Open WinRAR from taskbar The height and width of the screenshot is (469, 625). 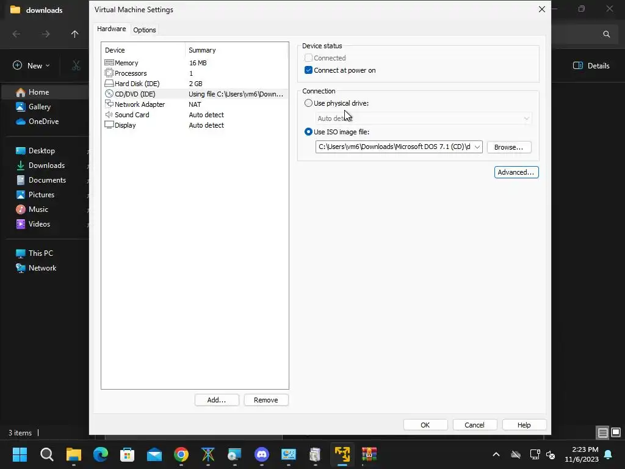(x=369, y=454)
